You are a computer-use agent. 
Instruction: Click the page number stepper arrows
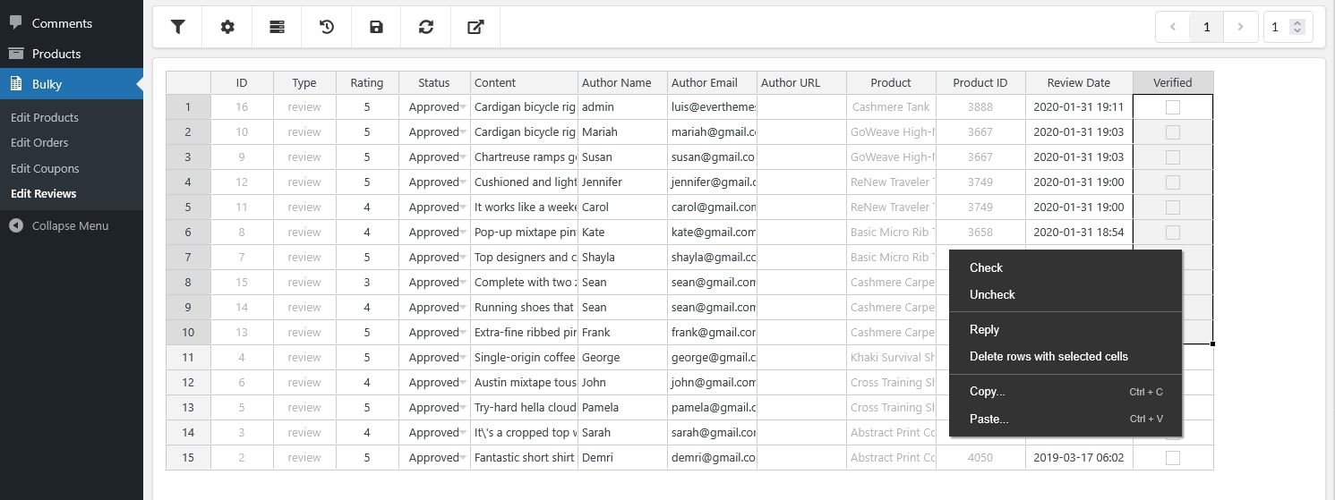tap(1296, 27)
